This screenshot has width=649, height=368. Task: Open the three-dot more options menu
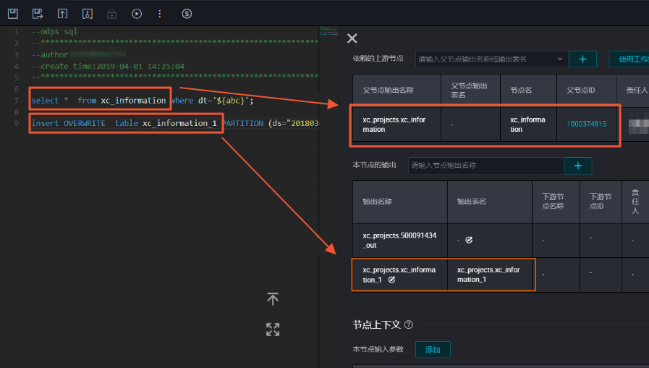tap(160, 14)
